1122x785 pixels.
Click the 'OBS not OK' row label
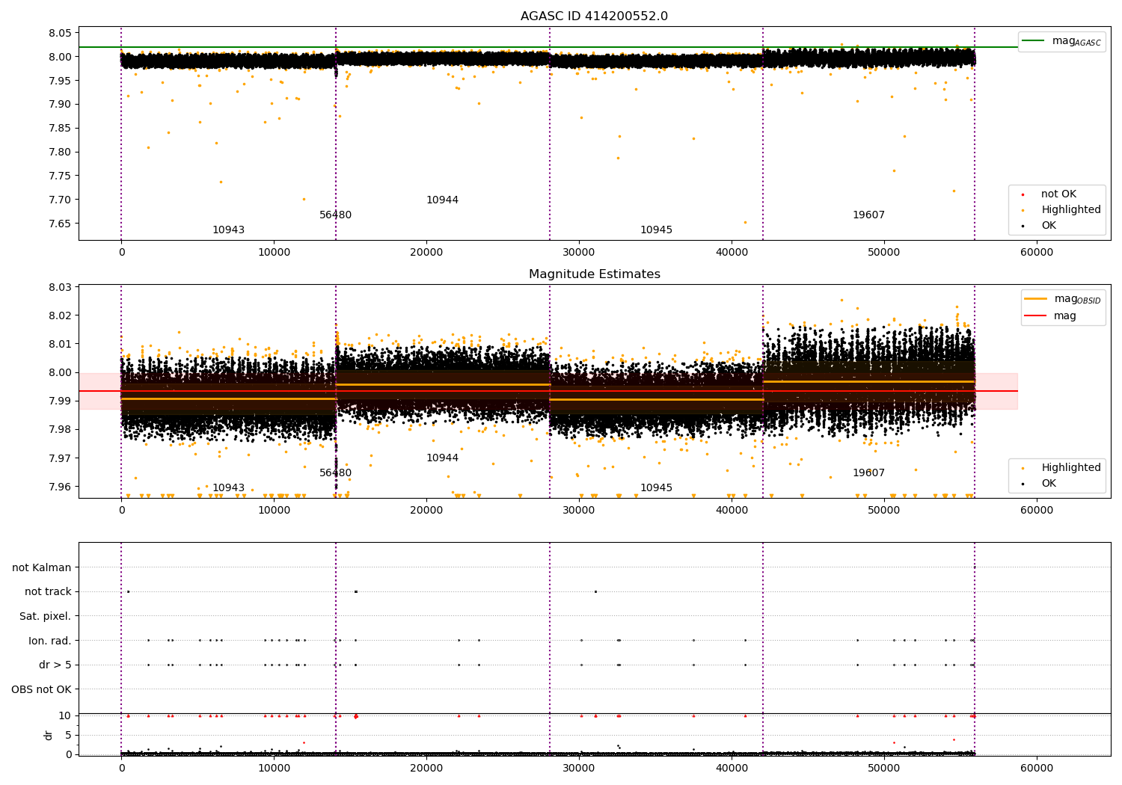click(42, 689)
